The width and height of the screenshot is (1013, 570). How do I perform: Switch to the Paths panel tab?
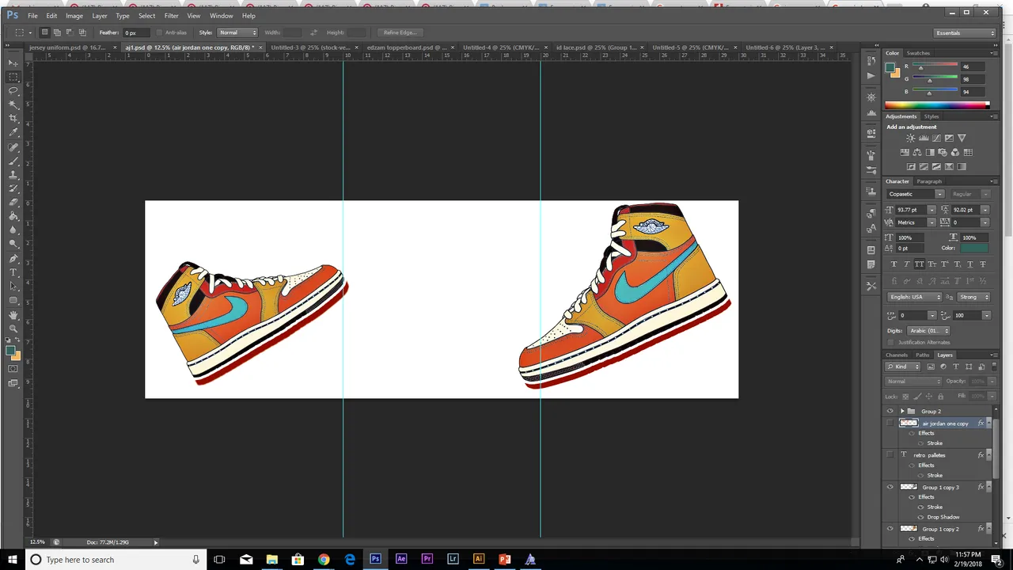point(923,355)
